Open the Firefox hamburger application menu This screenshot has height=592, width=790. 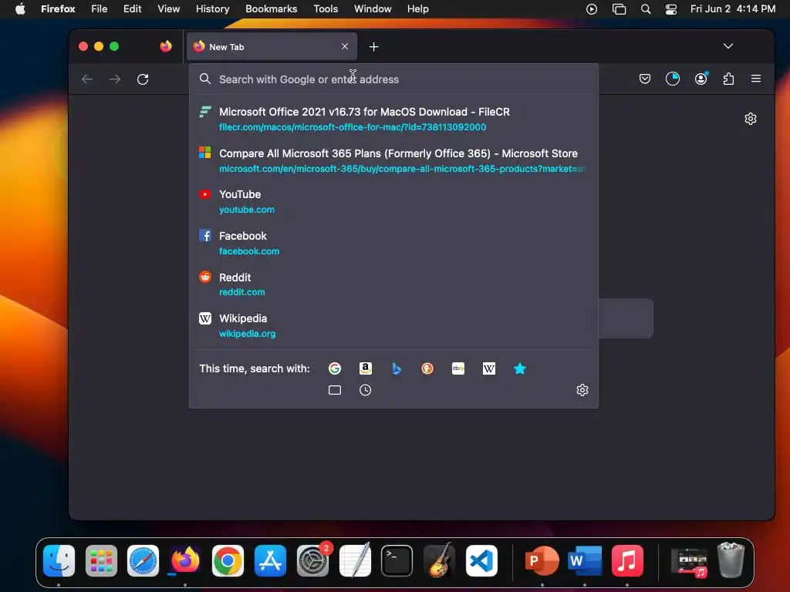pos(756,79)
